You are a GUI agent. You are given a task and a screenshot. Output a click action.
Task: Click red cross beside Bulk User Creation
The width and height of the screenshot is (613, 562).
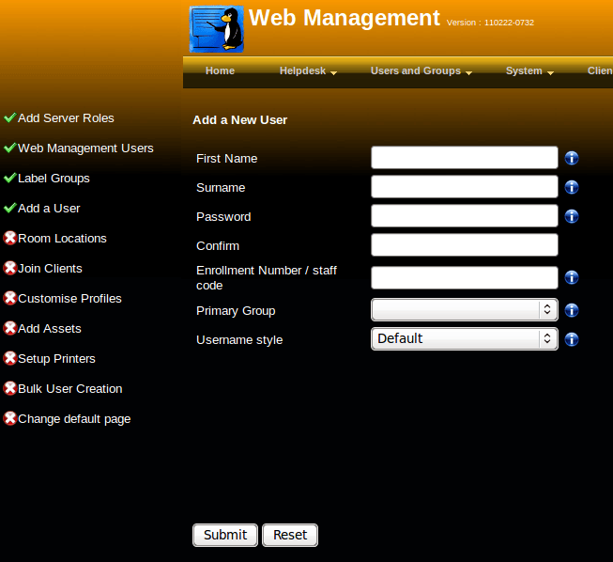[x=9, y=388]
